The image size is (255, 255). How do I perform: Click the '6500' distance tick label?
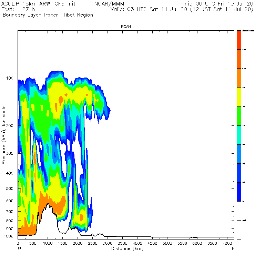212,243
